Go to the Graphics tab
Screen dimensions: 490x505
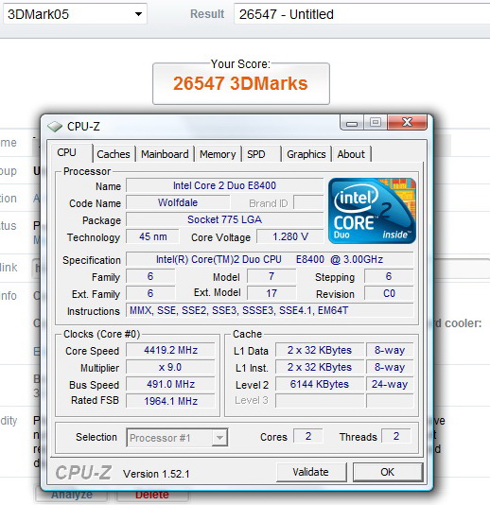306,154
